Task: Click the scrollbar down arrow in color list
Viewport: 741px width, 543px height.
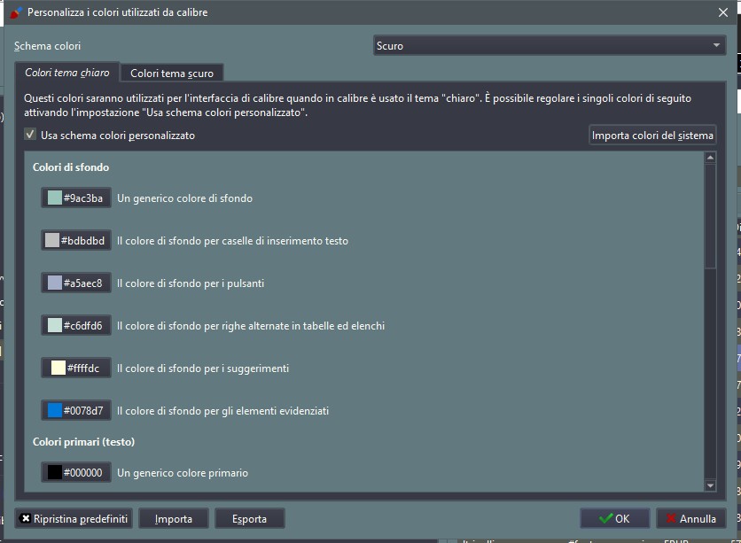Action: click(710, 485)
